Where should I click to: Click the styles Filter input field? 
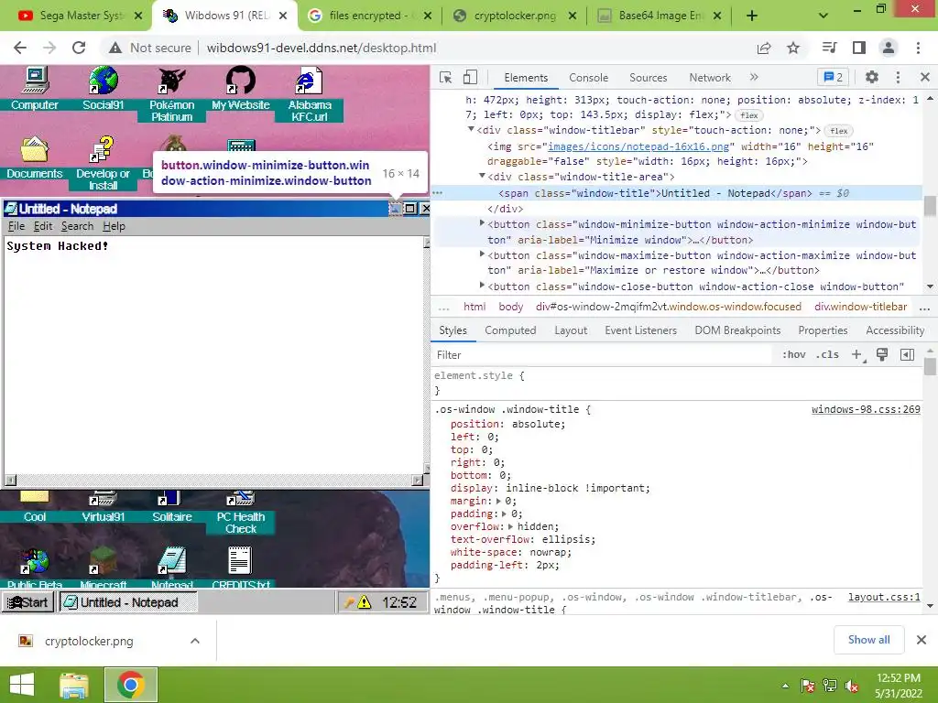[605, 355]
